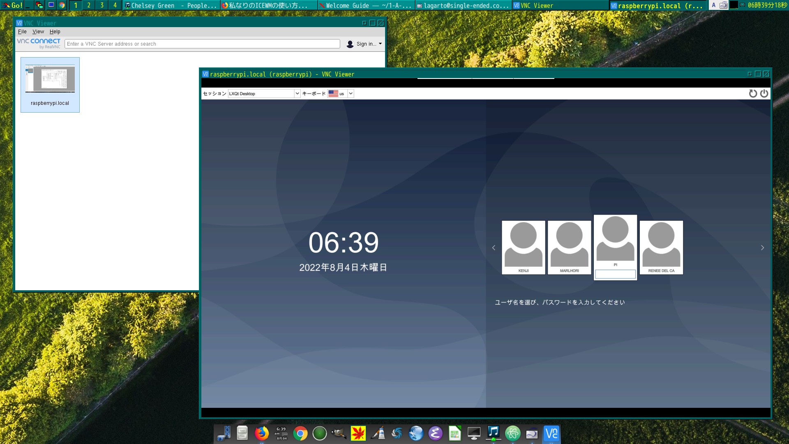Switch to workspace 4 on the taskbar

(x=115, y=5)
